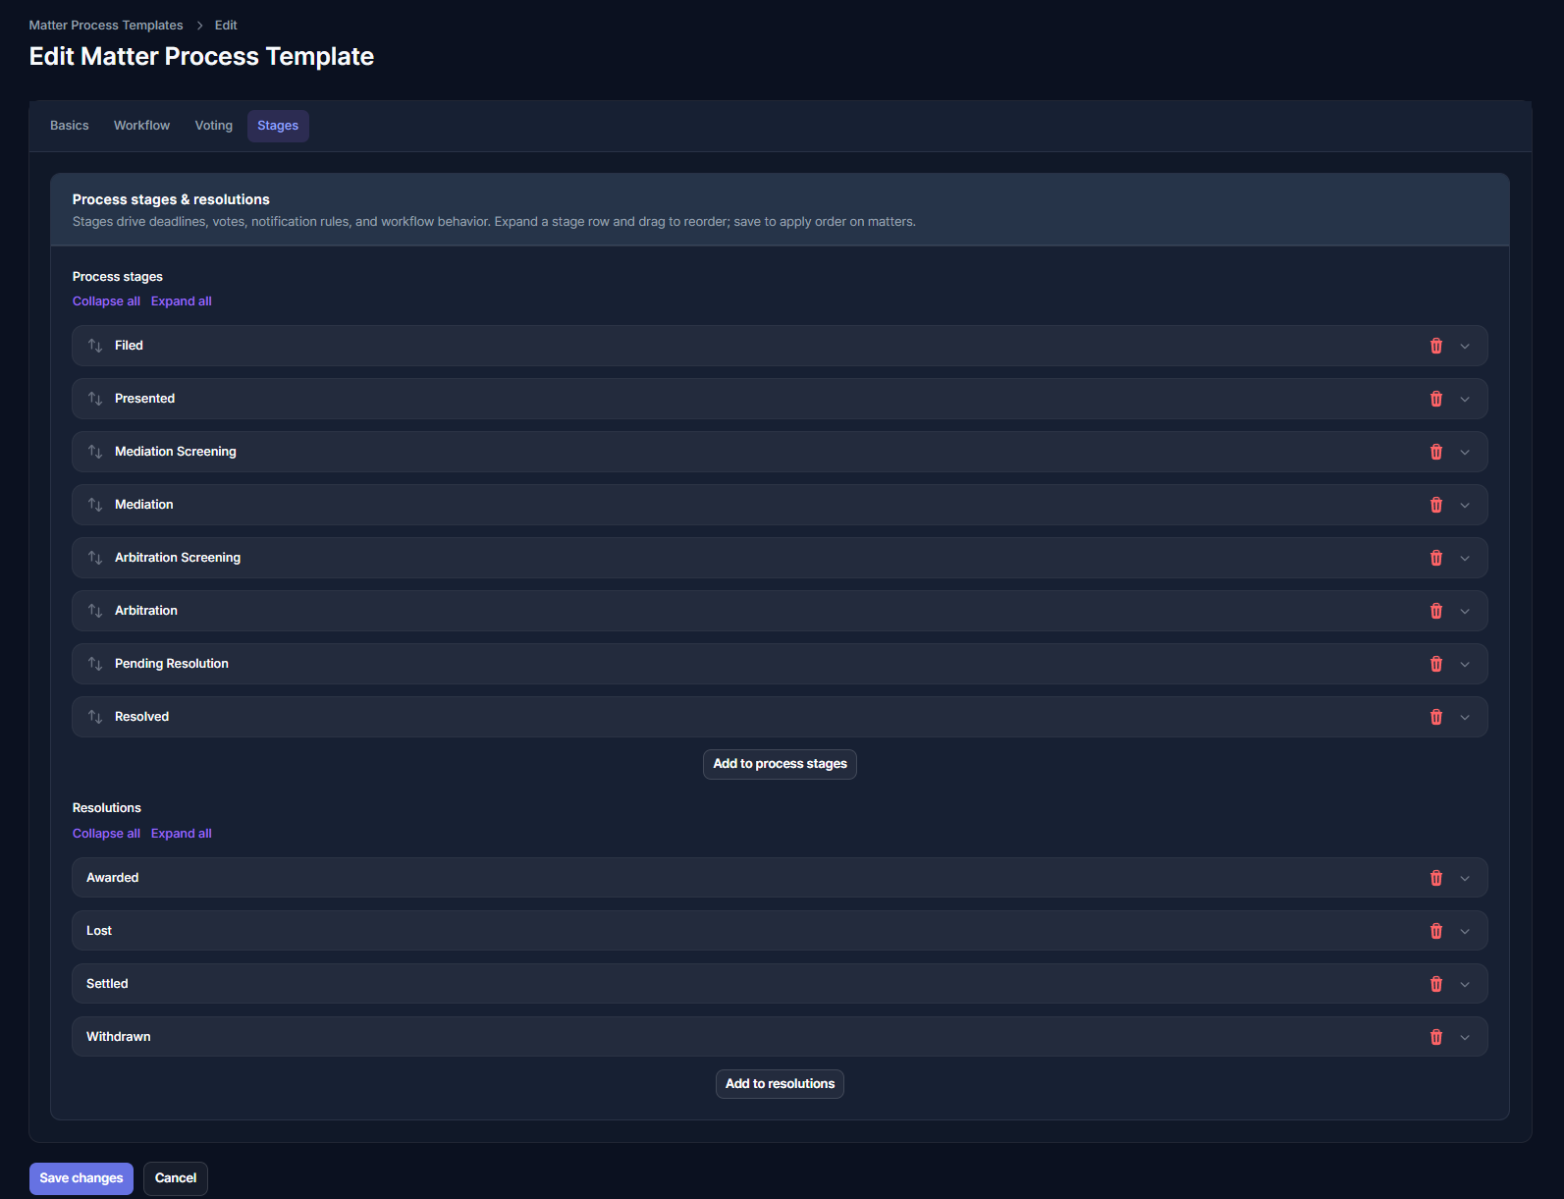The image size is (1564, 1199).
Task: Click the Mediation Screening stage name
Action: pyautogui.click(x=176, y=452)
